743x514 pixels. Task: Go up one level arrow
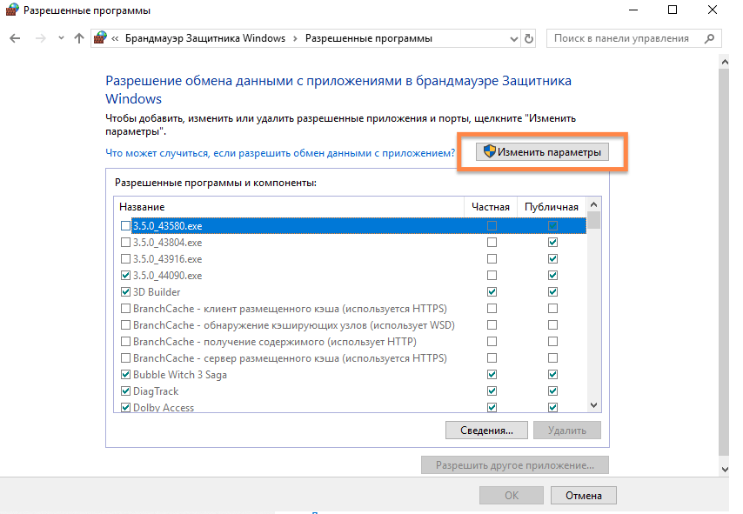[x=79, y=38]
